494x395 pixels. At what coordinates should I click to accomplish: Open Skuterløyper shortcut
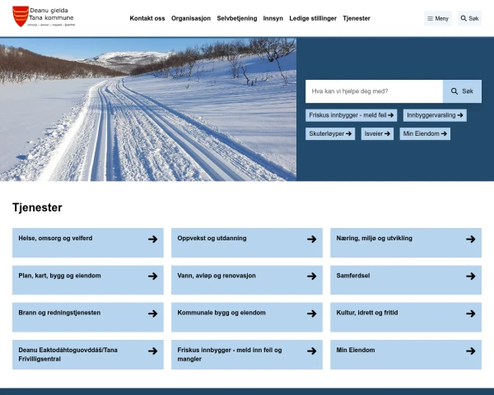(x=330, y=133)
